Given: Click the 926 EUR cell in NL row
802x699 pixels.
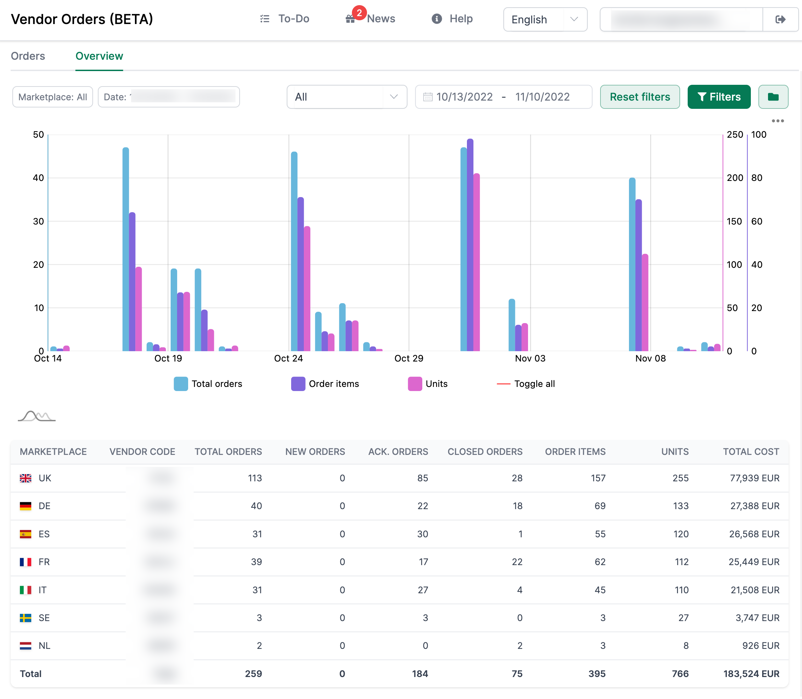Looking at the screenshot, I should click(x=761, y=646).
